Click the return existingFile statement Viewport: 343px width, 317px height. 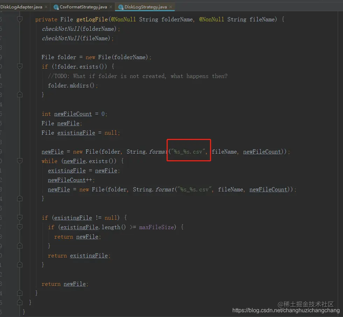point(79,255)
